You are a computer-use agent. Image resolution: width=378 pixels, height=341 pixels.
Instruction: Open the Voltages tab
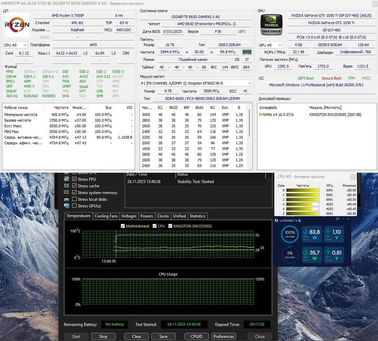[x=129, y=216]
